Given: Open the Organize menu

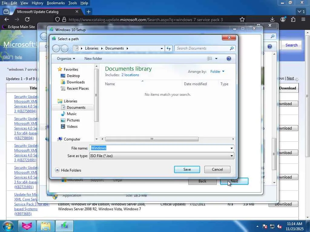Looking at the screenshot, I should click(x=66, y=59).
